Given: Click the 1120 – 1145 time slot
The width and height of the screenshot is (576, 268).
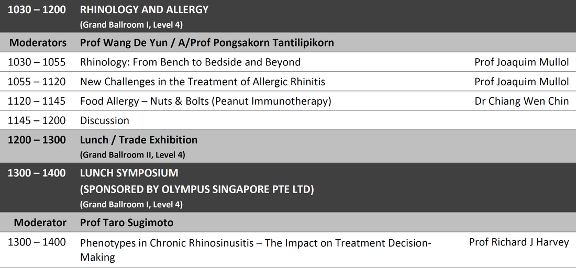Looking at the screenshot, I should click(x=37, y=101).
